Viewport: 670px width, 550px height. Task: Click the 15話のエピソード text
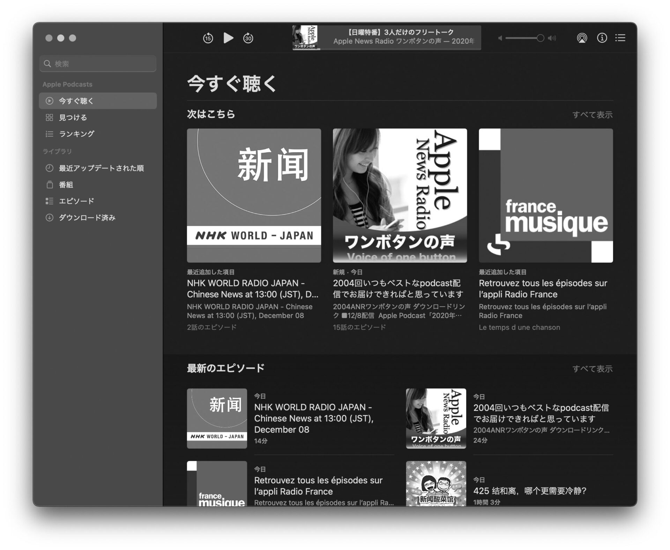point(359,327)
